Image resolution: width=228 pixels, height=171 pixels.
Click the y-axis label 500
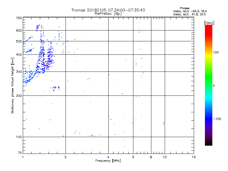coord(19,41)
